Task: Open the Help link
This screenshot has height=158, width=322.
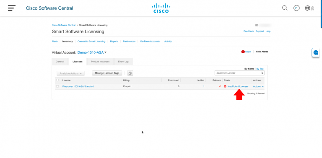Action: [x=268, y=31]
